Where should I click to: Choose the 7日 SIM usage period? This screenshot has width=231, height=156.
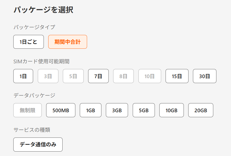(x=98, y=76)
